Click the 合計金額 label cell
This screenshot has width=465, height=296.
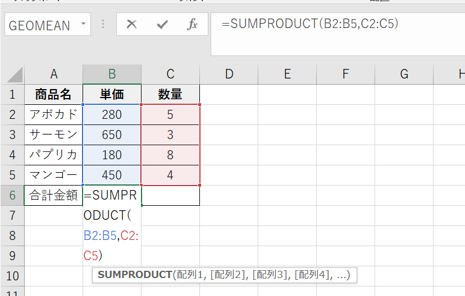pos(54,195)
